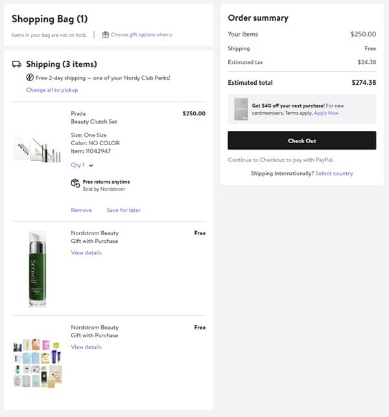View details of first Gift with Purchase
The height and width of the screenshot is (417, 389).
click(86, 253)
